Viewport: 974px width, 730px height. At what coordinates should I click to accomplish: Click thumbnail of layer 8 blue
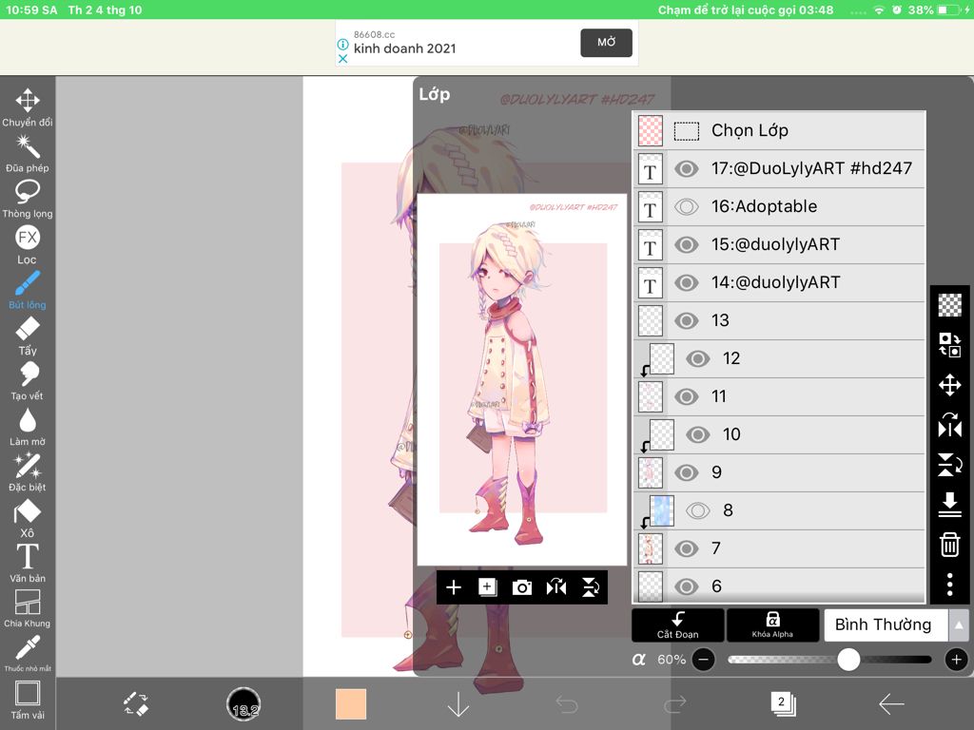coord(662,510)
